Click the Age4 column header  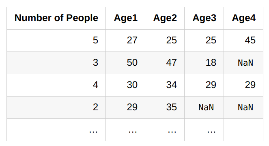[243, 18]
